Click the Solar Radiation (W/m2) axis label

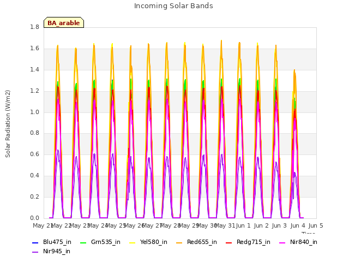click(x=8, y=124)
